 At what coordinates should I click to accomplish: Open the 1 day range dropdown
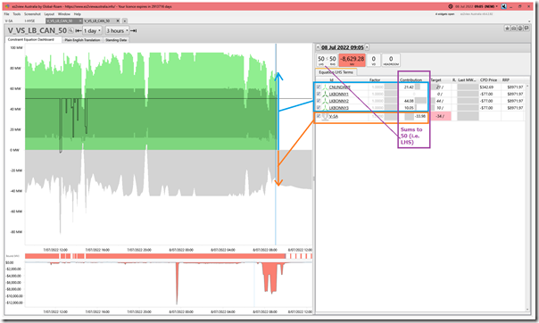click(92, 30)
